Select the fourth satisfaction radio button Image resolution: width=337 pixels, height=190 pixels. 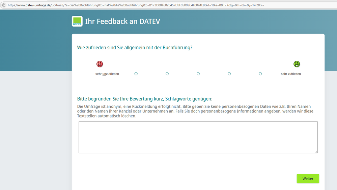229,74
